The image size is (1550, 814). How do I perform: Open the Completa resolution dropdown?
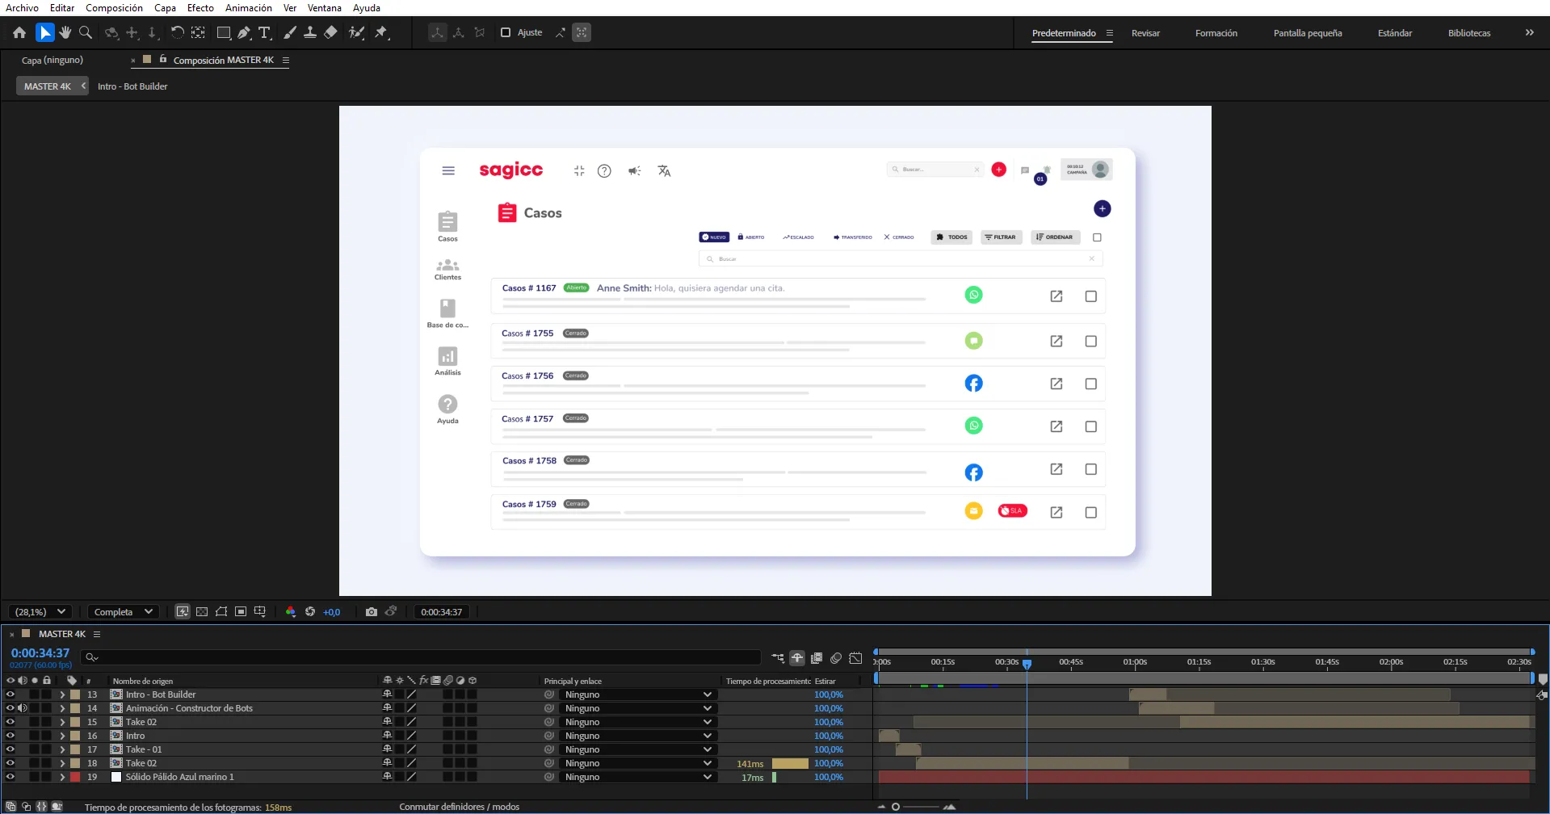tap(123, 612)
